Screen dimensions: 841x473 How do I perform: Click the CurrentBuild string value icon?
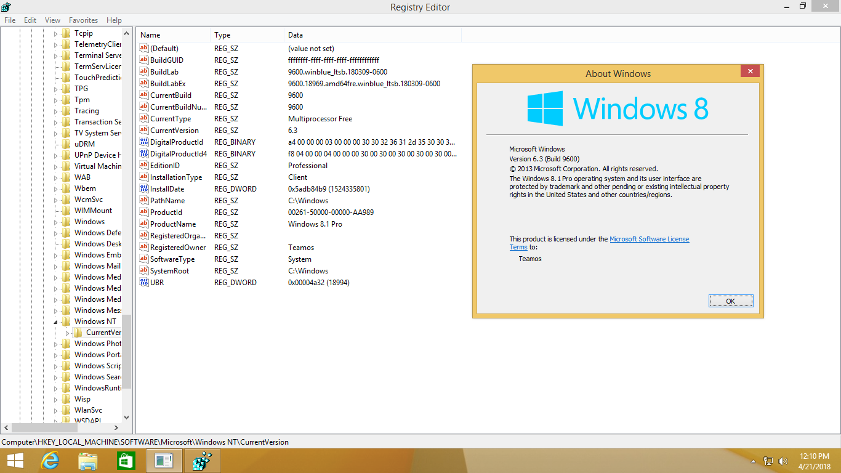[144, 95]
